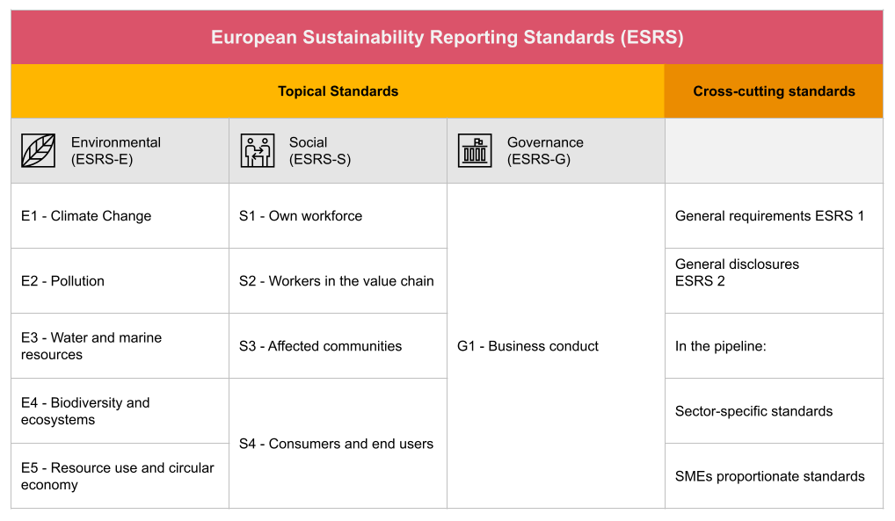Click the Governance building icon
895x521 pixels.
(475, 150)
